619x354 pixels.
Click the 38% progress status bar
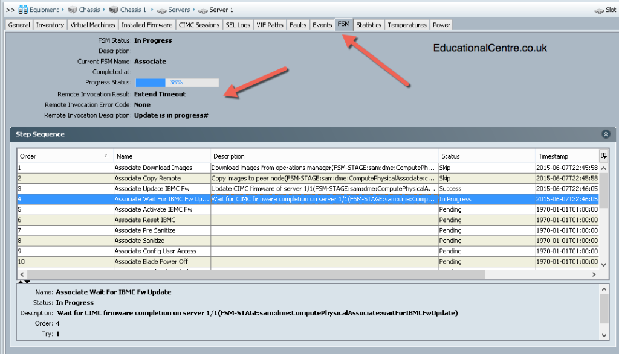(177, 82)
